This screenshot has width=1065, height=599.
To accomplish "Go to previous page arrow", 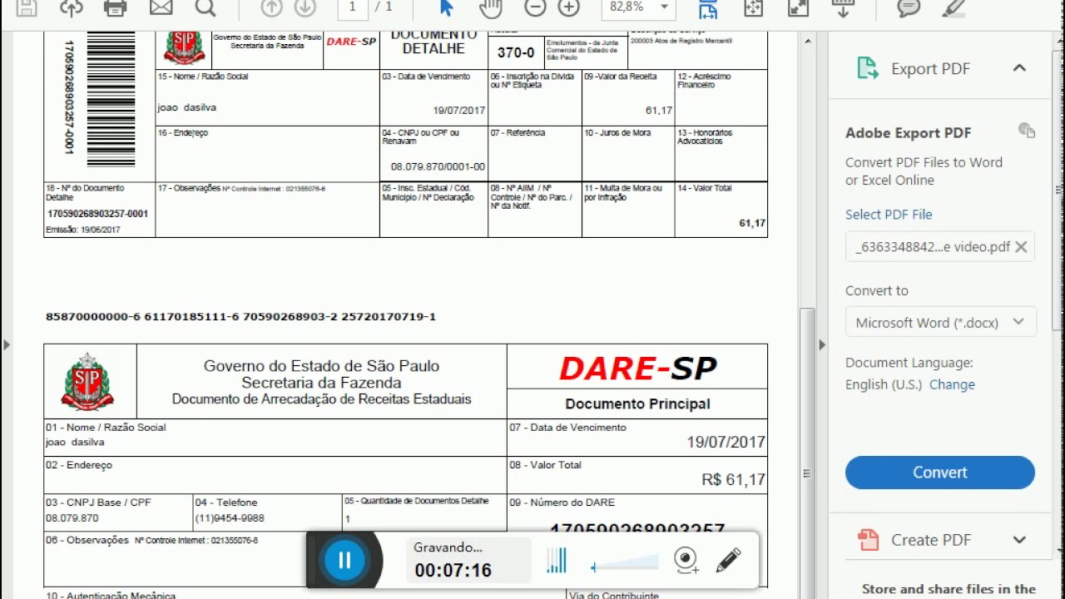I will click(271, 7).
